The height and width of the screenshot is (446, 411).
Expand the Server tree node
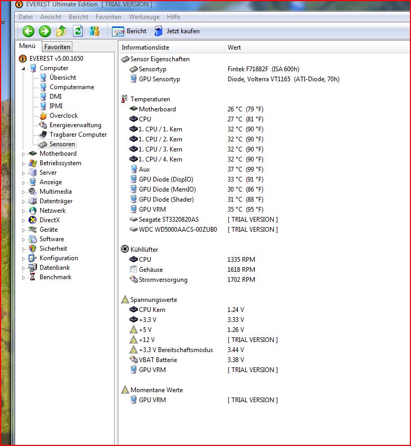tap(23, 173)
